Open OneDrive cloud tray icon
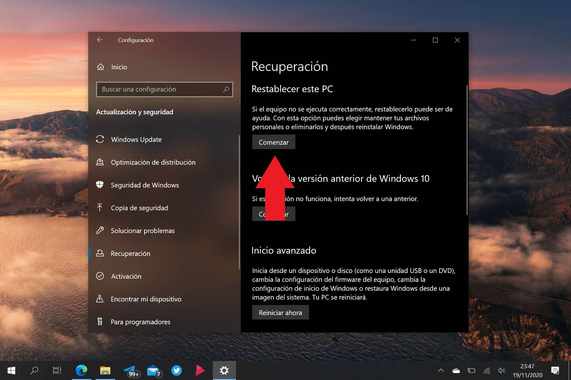This screenshot has height=380, width=571. point(456,370)
